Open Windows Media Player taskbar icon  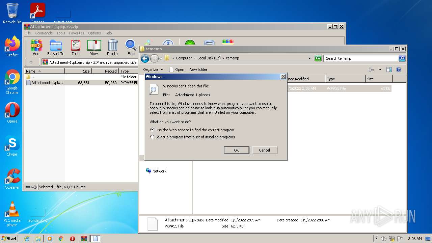[50, 239]
